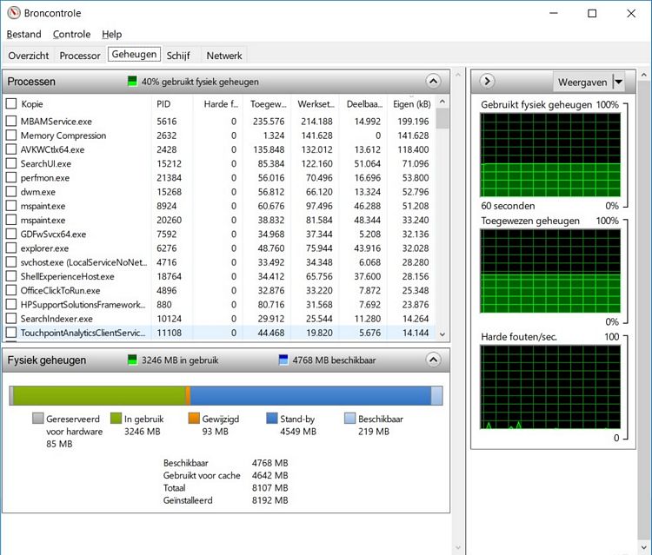This screenshot has width=652, height=555.
Task: Click the orange Gewijzigd bar segment
Action: tap(188, 395)
